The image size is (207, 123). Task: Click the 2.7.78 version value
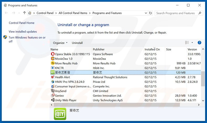192,77
